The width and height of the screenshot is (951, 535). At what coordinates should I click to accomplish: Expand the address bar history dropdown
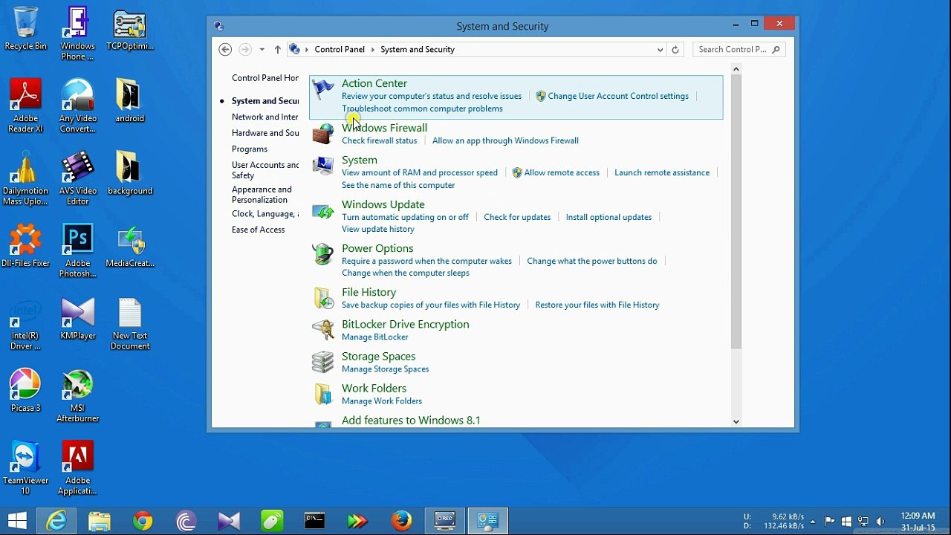click(660, 50)
